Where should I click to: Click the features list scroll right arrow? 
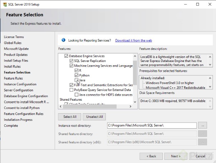click(131, 106)
